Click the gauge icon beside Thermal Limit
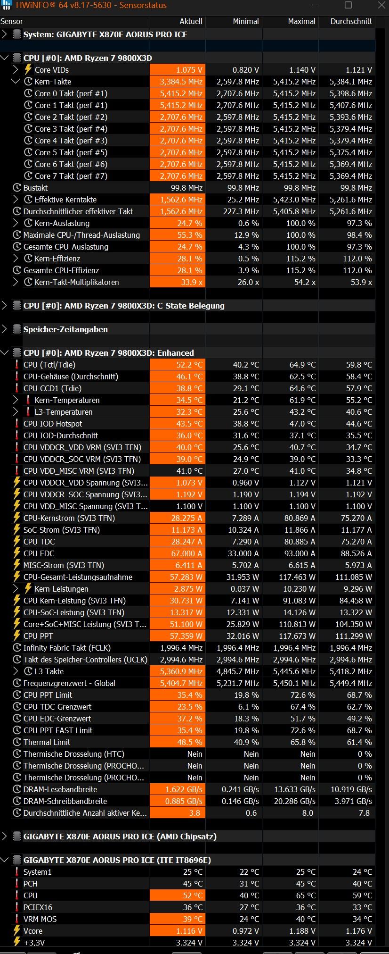The width and height of the screenshot is (389, 954). (17, 742)
